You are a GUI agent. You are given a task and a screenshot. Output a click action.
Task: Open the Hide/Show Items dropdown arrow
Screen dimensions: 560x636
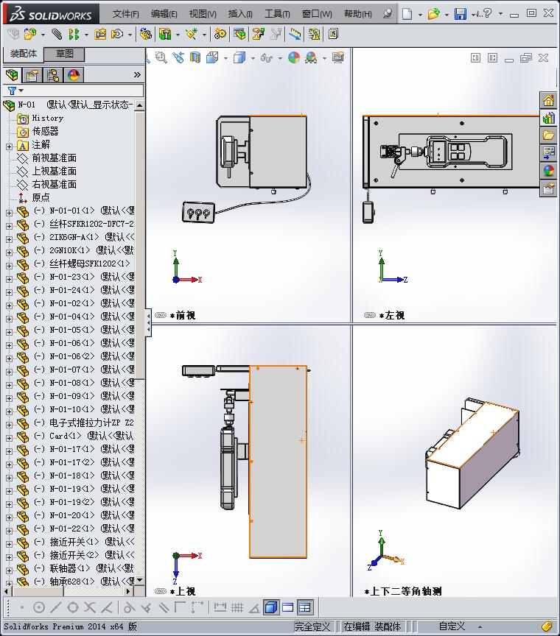280,58
